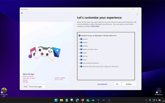Image resolution: width=165 pixels, height=103 pixels.
Task: Expand the Bloatware tree node
Action: point(79,66)
